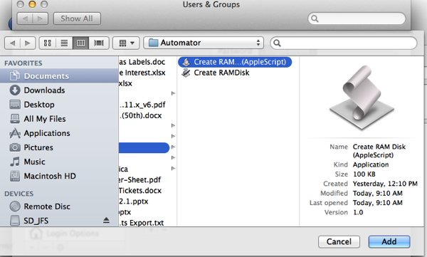This screenshot has width=427, height=257.
Task: Click the Applications icon in sidebar
Action: coord(15,133)
